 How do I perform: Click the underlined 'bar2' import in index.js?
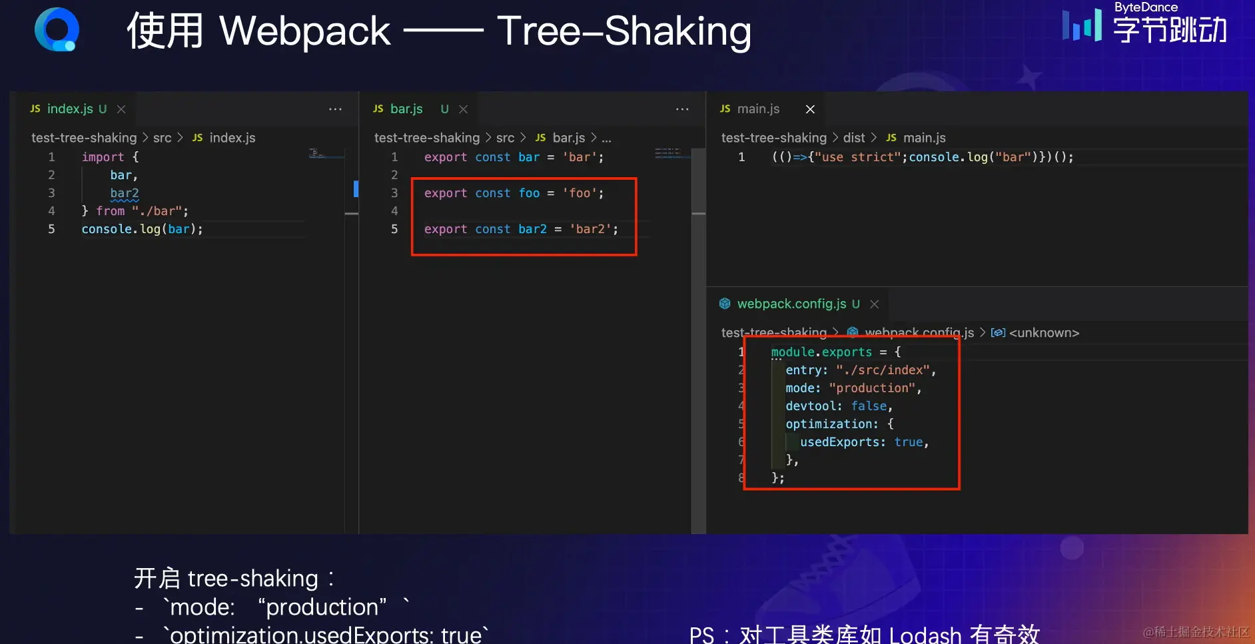click(125, 193)
